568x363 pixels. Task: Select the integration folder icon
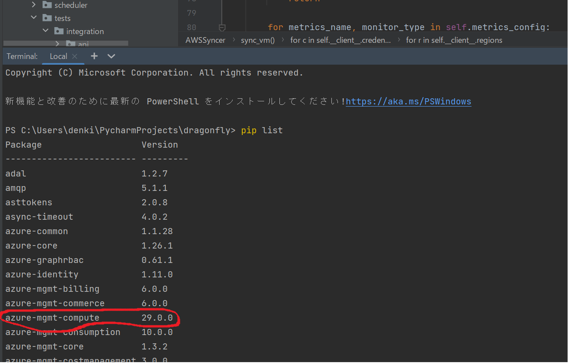tap(59, 31)
